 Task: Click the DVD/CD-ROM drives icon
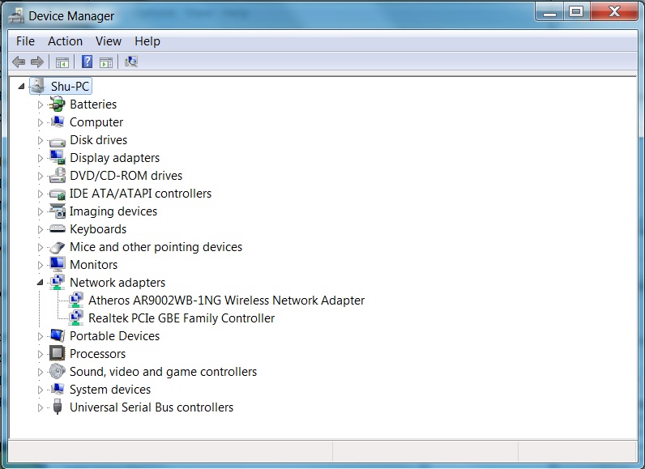[57, 175]
